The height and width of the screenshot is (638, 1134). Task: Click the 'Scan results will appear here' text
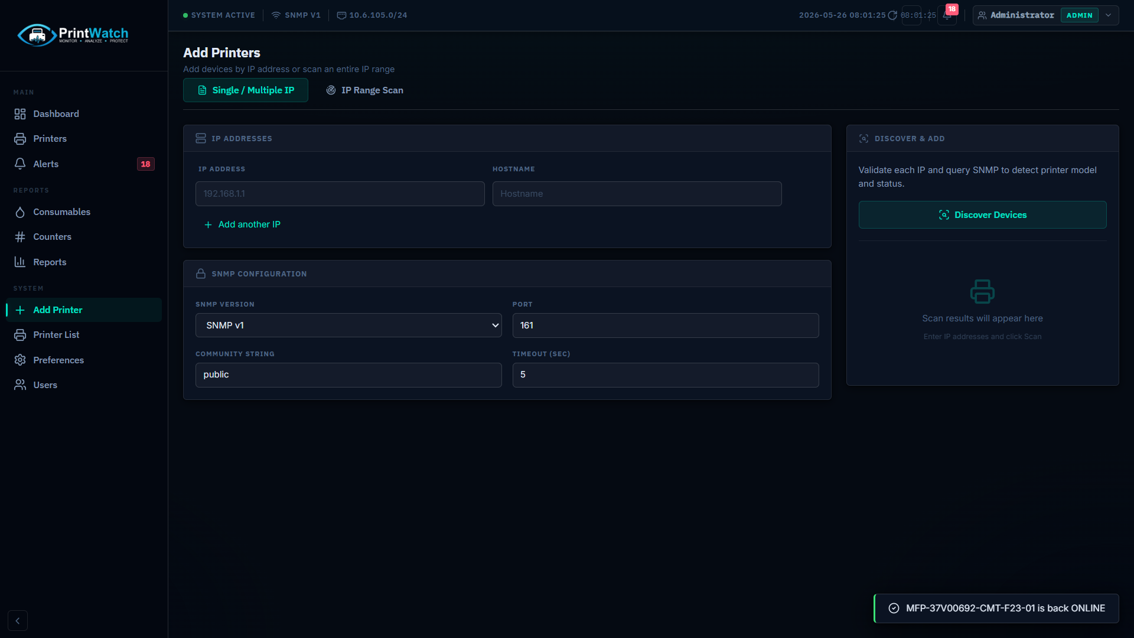click(983, 318)
